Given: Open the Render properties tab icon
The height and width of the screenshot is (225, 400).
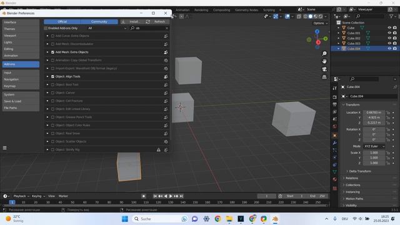Looking at the screenshot, I should coord(335,97).
